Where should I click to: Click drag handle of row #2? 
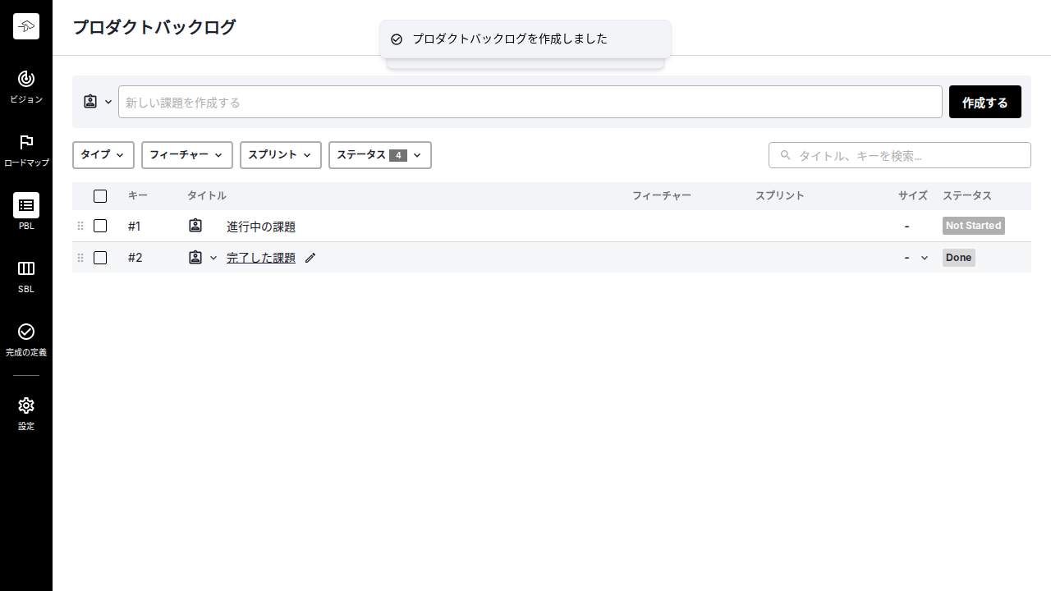[80, 258]
